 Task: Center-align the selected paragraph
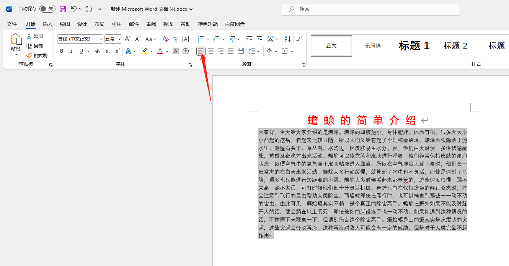[211, 51]
